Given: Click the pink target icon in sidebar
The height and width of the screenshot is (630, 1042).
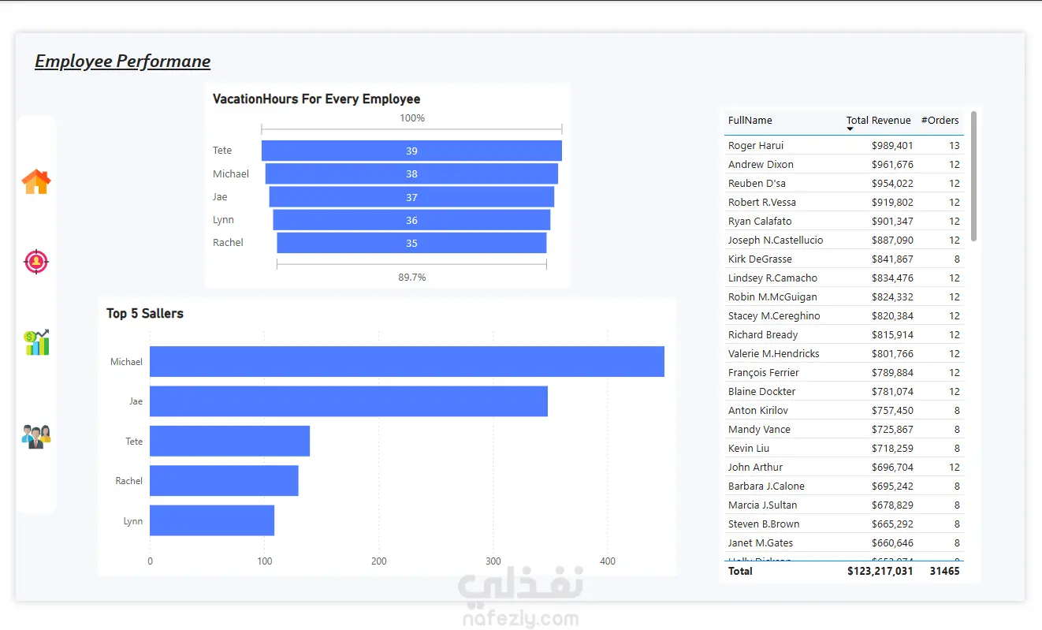Looking at the screenshot, I should pyautogui.click(x=36, y=261).
